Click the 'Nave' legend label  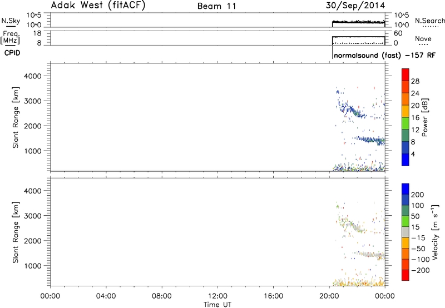tap(423, 39)
